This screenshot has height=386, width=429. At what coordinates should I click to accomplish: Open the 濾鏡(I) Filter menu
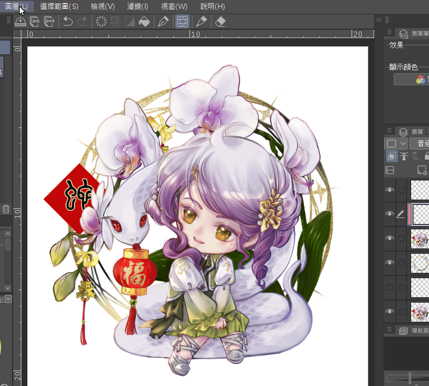pyautogui.click(x=138, y=7)
